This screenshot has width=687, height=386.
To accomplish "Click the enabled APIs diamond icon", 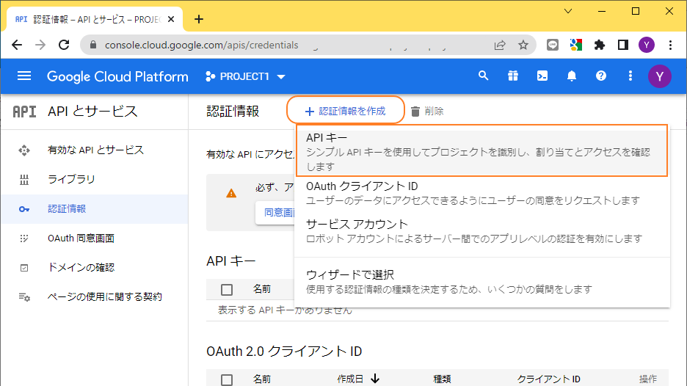I will [24, 150].
